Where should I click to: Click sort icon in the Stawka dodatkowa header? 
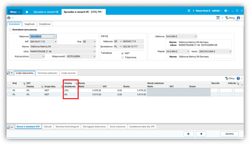click(x=76, y=83)
